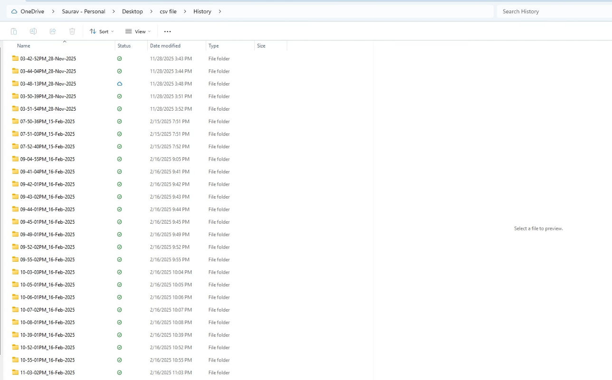This screenshot has width=612, height=380.
Task: Click the Paste icon in the toolbar
Action: 14,31
